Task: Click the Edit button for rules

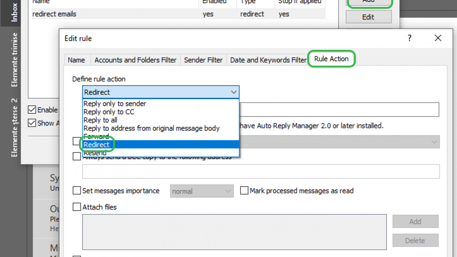Action: pos(368,17)
